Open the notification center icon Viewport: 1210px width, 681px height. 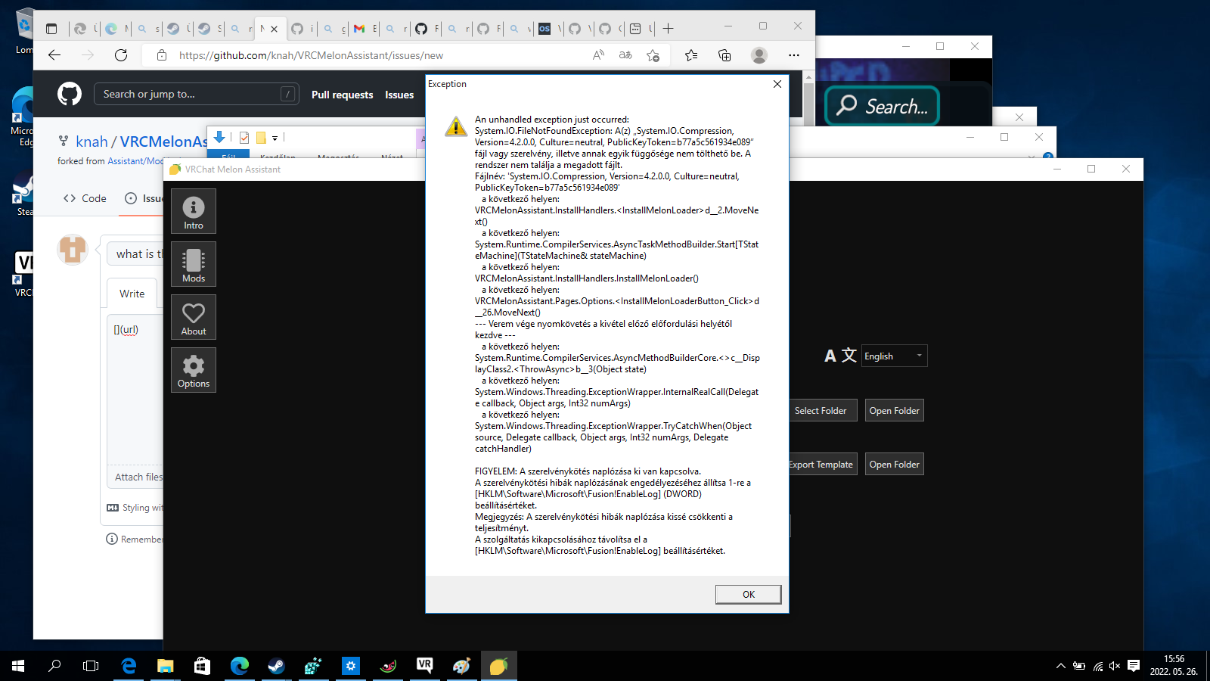[x=1133, y=666]
